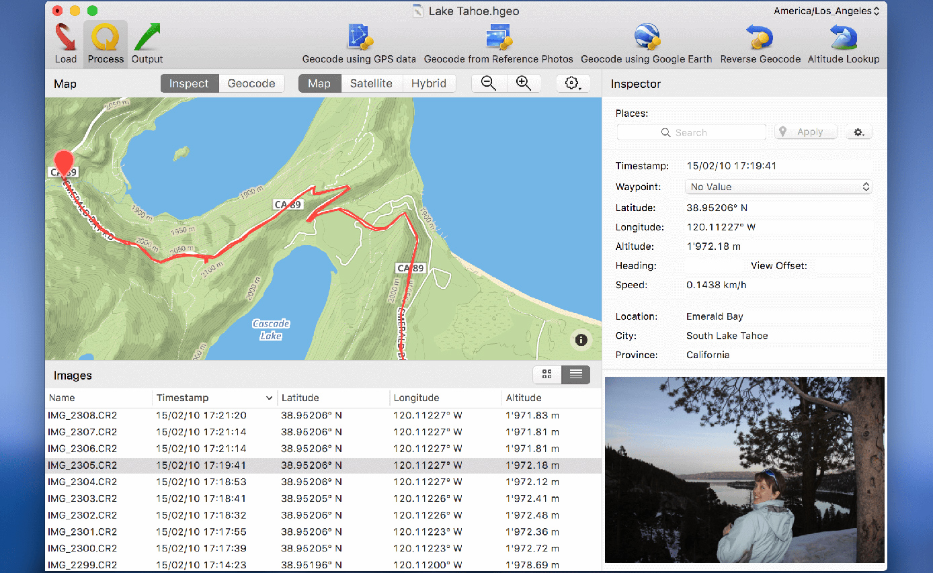This screenshot has height=573, width=933.
Task: Run Reverse Geocode tool
Action: pos(760,44)
